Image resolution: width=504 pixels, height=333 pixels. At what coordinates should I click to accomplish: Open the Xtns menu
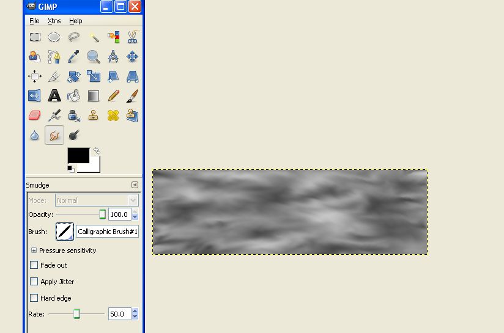[x=54, y=21]
